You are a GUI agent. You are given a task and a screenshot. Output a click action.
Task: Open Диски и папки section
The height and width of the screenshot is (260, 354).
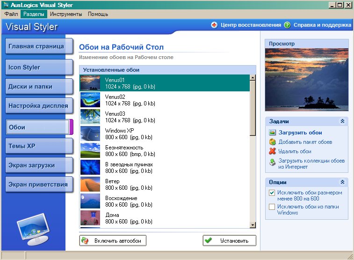[x=39, y=86]
